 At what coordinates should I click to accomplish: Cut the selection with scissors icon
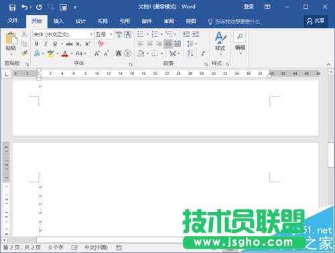(x=24, y=34)
